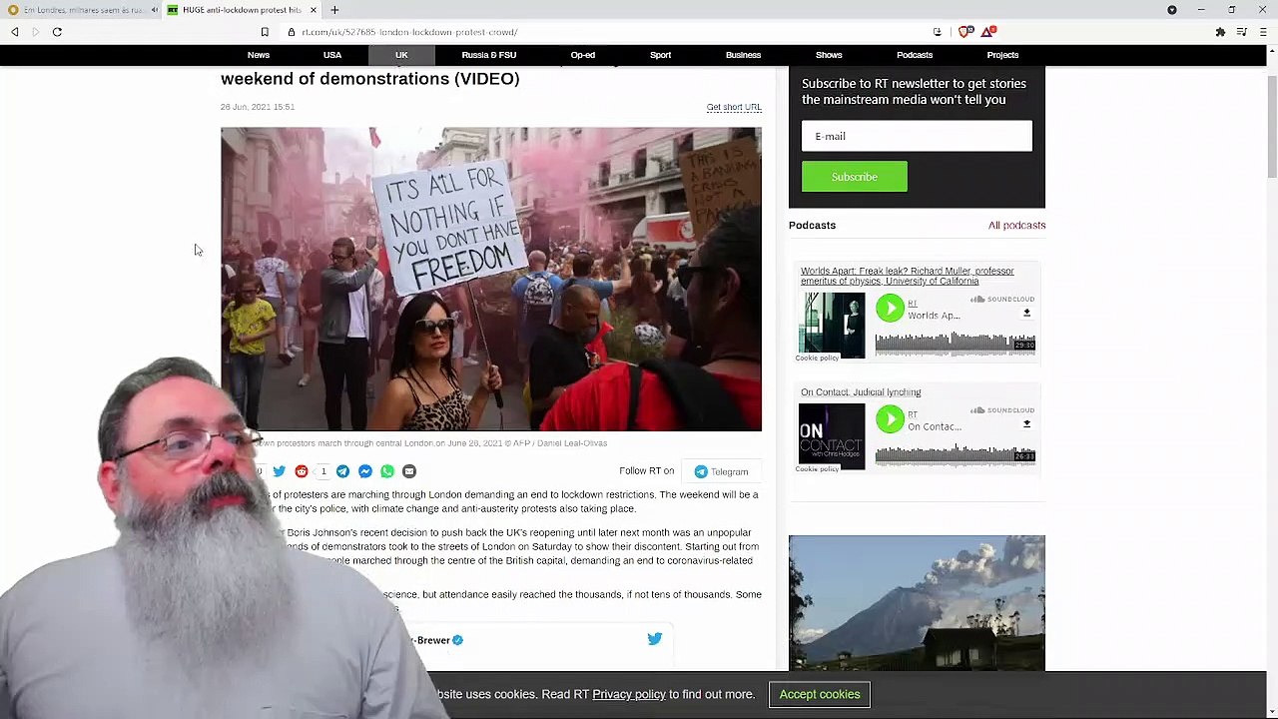Open the browser playlist icon

point(1242,32)
